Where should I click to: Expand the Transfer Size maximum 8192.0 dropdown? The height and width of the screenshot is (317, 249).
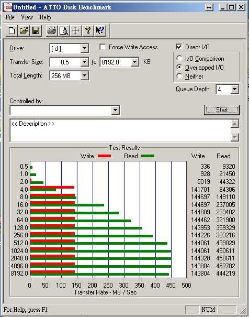point(134,62)
